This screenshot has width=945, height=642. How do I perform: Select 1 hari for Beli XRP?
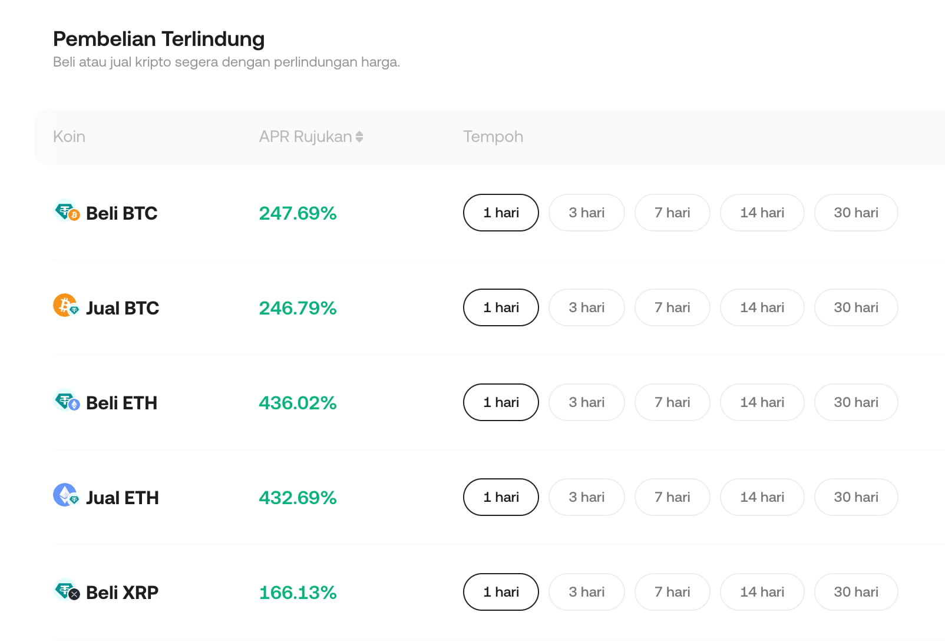coord(501,592)
